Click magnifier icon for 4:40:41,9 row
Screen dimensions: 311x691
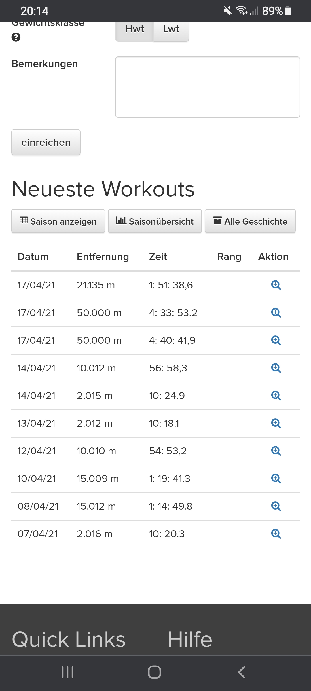click(x=276, y=340)
